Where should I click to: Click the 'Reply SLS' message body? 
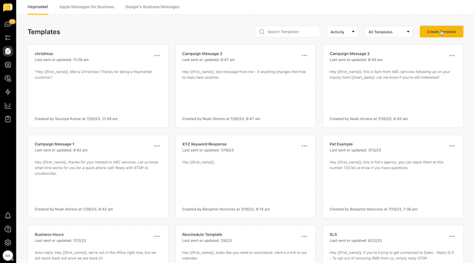(392, 256)
